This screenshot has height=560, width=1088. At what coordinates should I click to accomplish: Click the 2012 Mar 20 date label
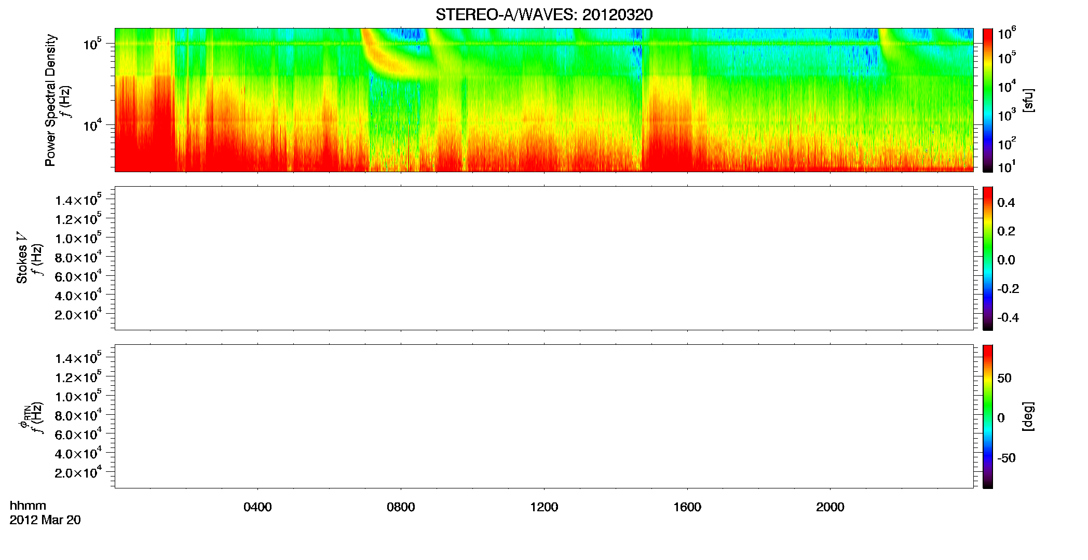pos(45,520)
